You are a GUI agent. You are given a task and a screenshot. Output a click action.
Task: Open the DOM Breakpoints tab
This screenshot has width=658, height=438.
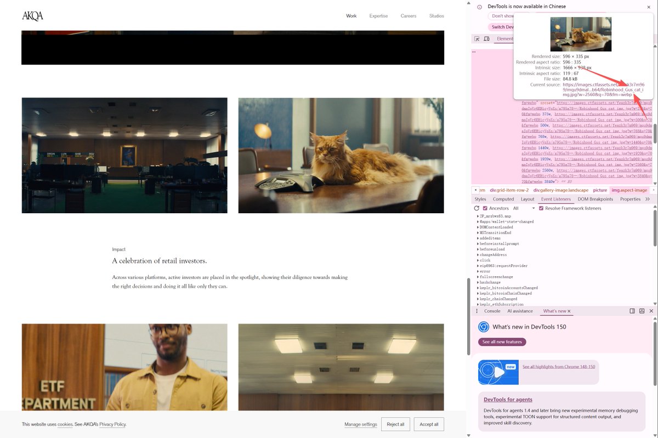pyautogui.click(x=595, y=199)
